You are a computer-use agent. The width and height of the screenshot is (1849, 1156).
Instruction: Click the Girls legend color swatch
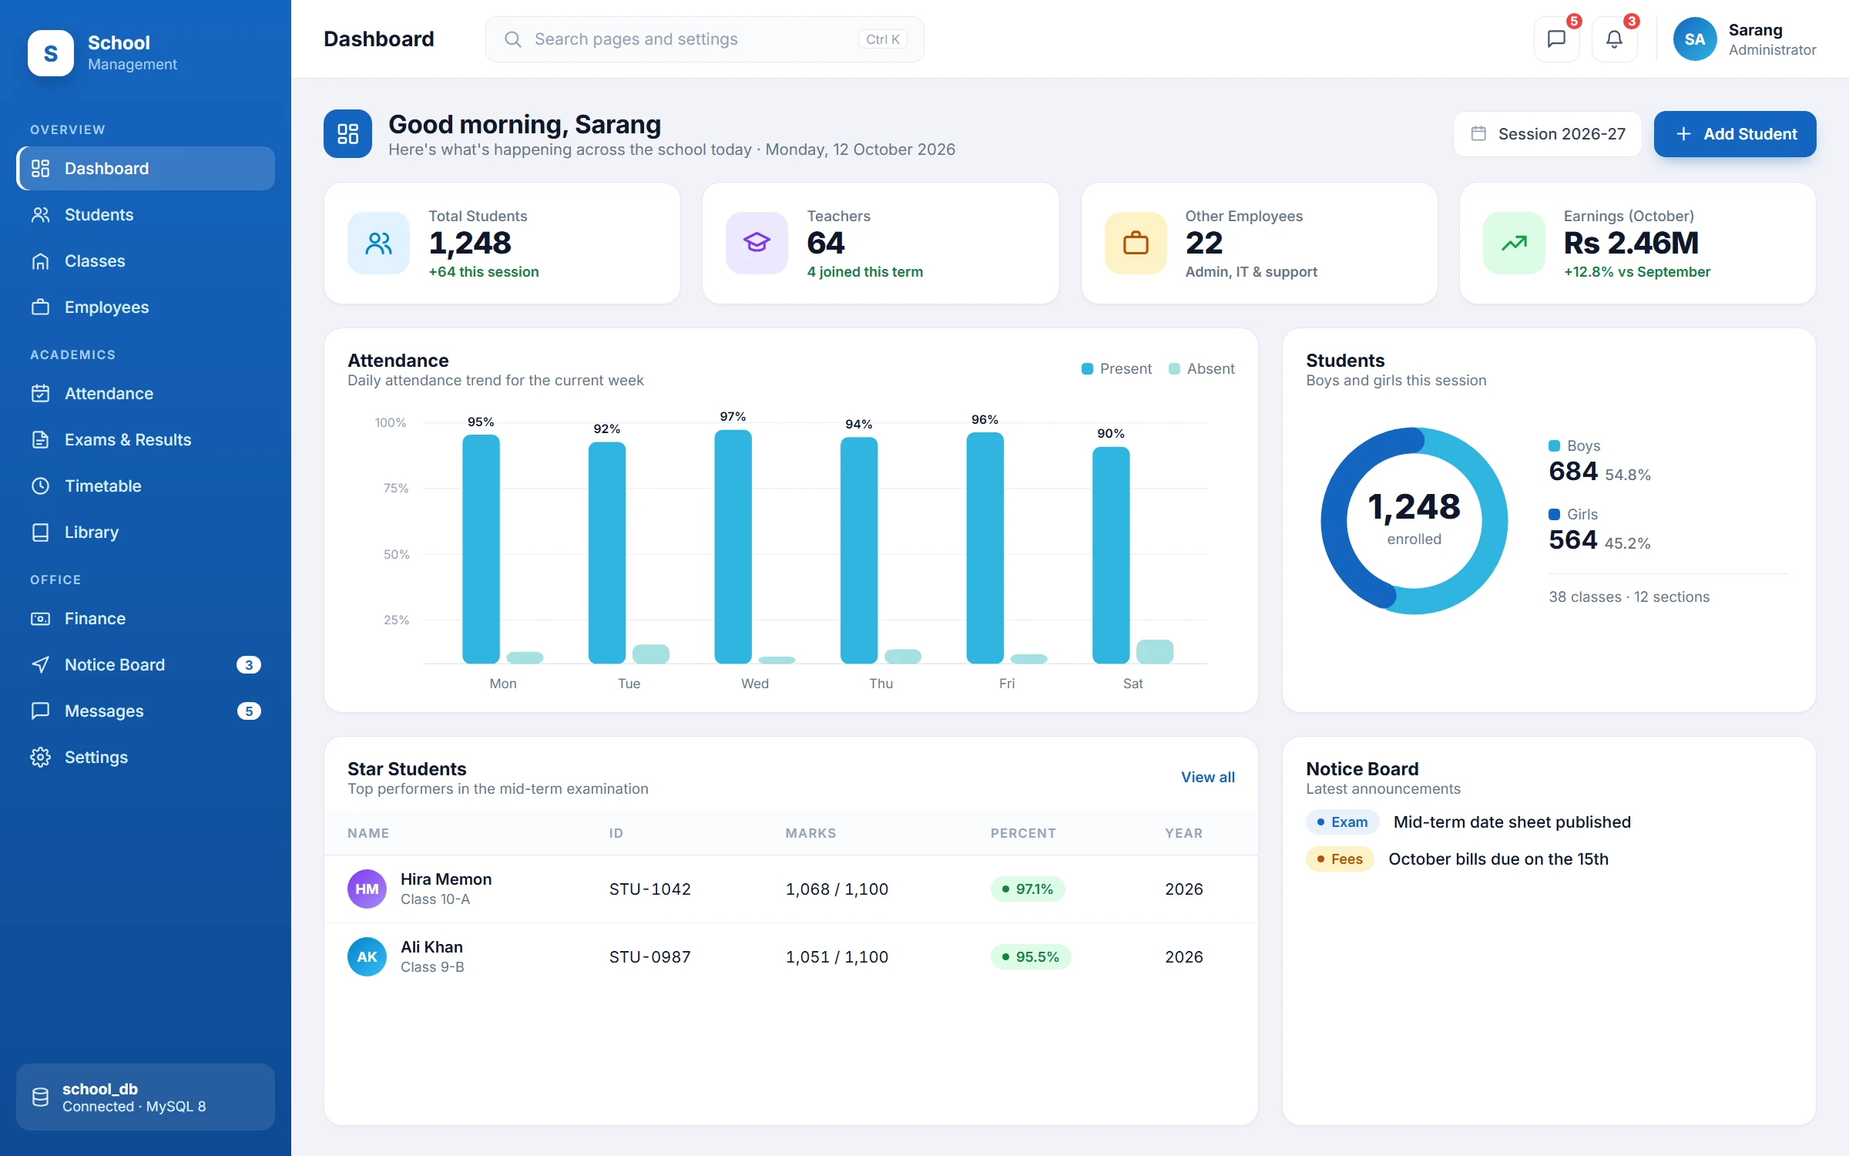coord(1554,515)
